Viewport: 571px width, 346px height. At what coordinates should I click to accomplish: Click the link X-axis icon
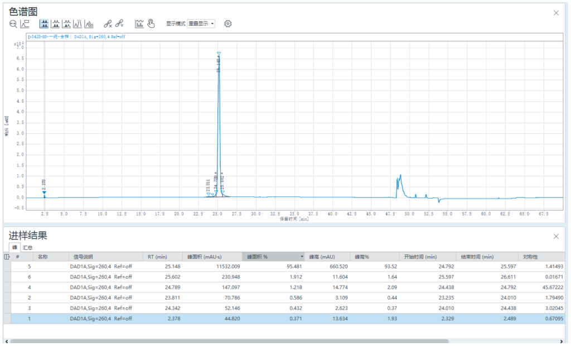[x=108, y=24]
